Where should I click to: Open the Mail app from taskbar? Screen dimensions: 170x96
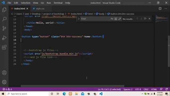(x=83, y=94)
